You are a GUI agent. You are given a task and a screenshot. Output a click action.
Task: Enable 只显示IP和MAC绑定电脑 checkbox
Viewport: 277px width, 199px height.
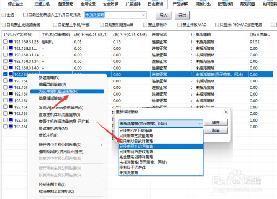[x=217, y=25]
